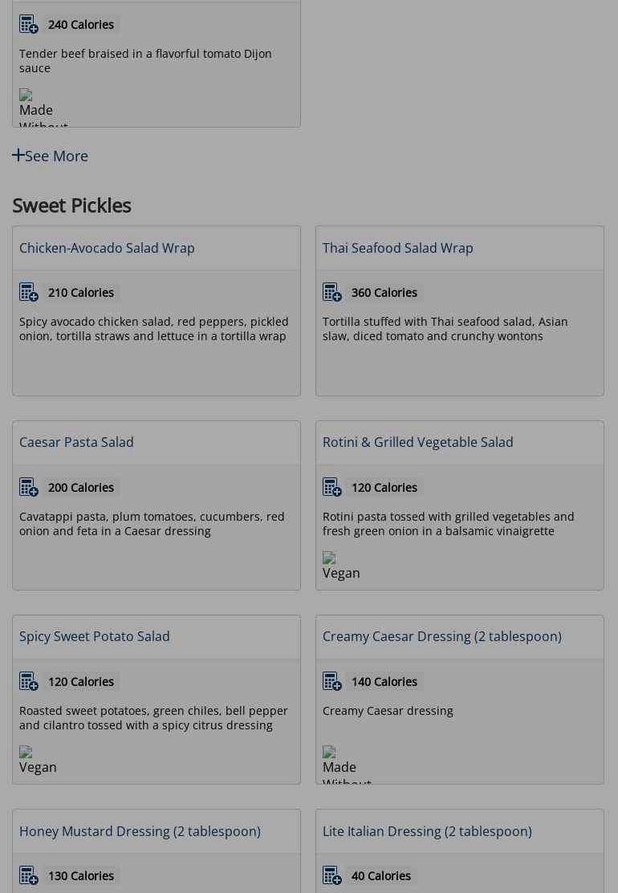The width and height of the screenshot is (618, 893).
Task: Click calculator icon for Caesar Pasta Salad
Action: coord(29,488)
